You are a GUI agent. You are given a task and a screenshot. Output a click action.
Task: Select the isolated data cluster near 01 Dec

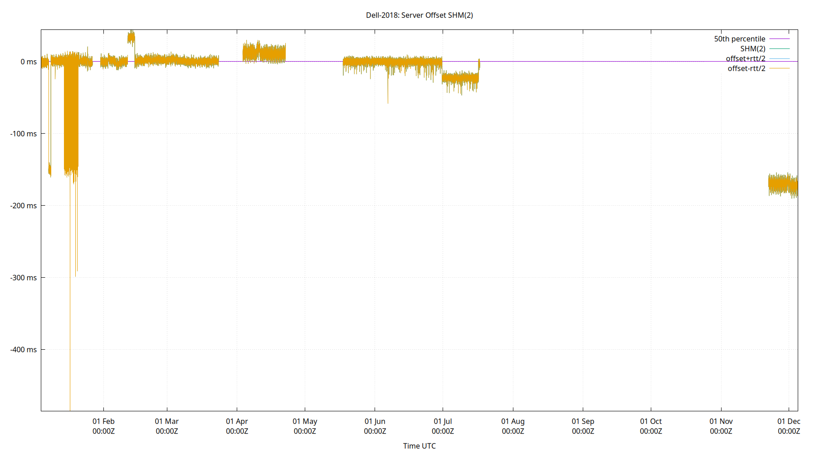click(782, 183)
